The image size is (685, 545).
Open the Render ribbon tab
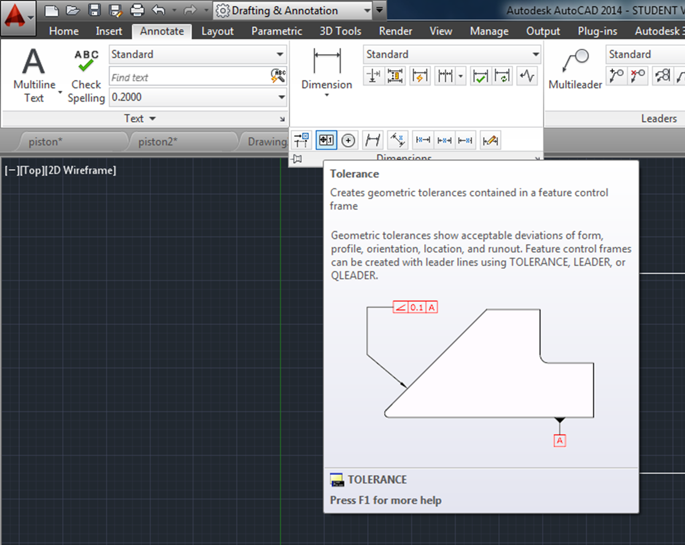[395, 31]
